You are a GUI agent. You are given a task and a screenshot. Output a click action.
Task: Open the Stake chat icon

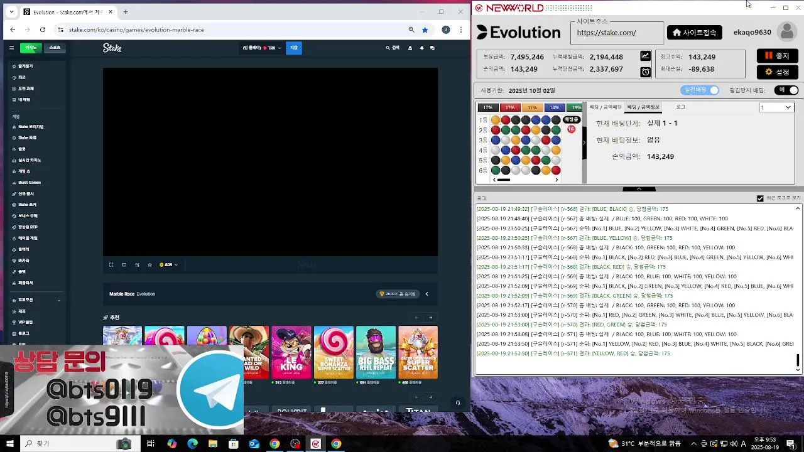(x=432, y=48)
